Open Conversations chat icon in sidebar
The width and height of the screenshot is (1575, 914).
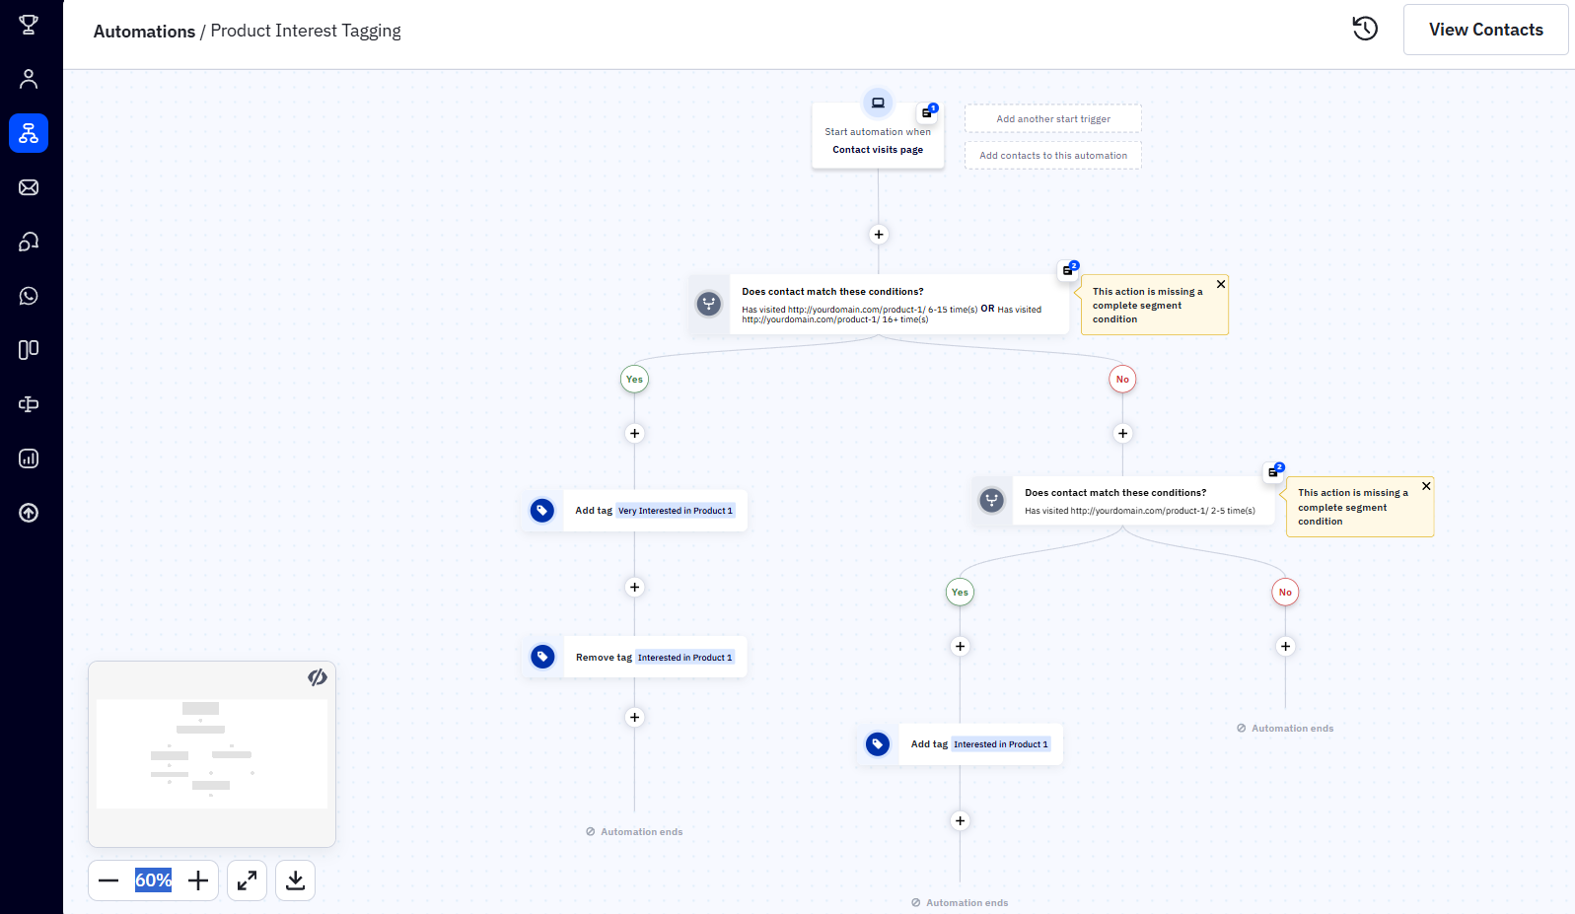pyautogui.click(x=29, y=242)
